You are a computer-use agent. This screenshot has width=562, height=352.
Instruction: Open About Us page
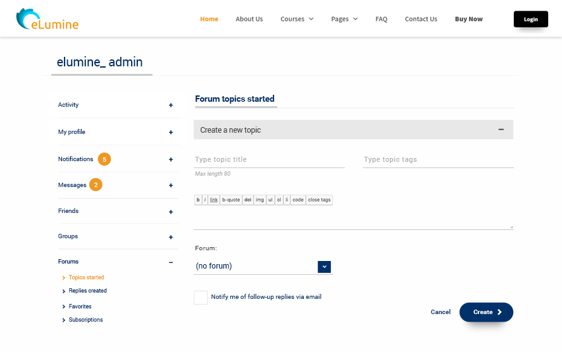(x=249, y=19)
